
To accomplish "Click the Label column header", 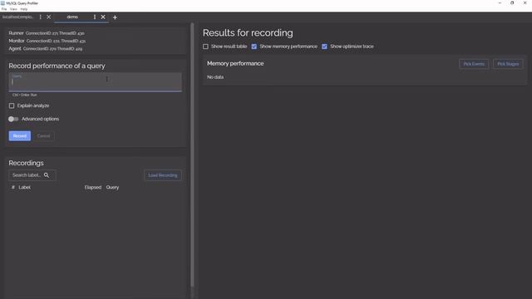I will pyautogui.click(x=24, y=188).
